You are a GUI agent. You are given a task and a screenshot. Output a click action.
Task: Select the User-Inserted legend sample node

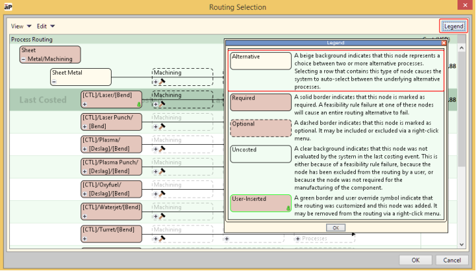coord(261,203)
